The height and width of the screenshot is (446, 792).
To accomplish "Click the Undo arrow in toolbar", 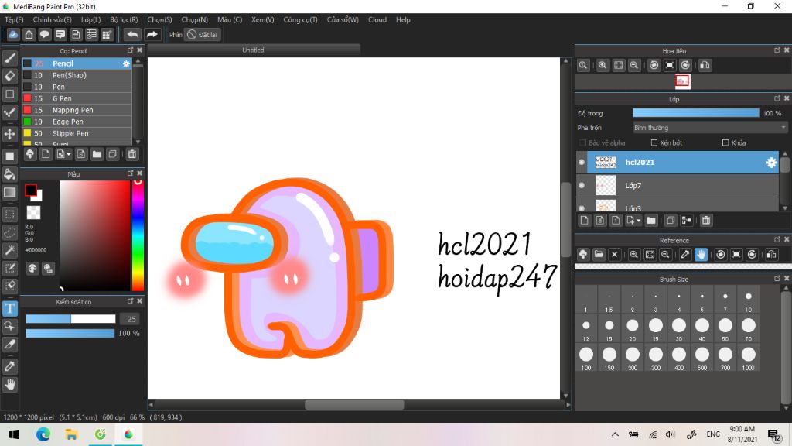I will pyautogui.click(x=132, y=34).
